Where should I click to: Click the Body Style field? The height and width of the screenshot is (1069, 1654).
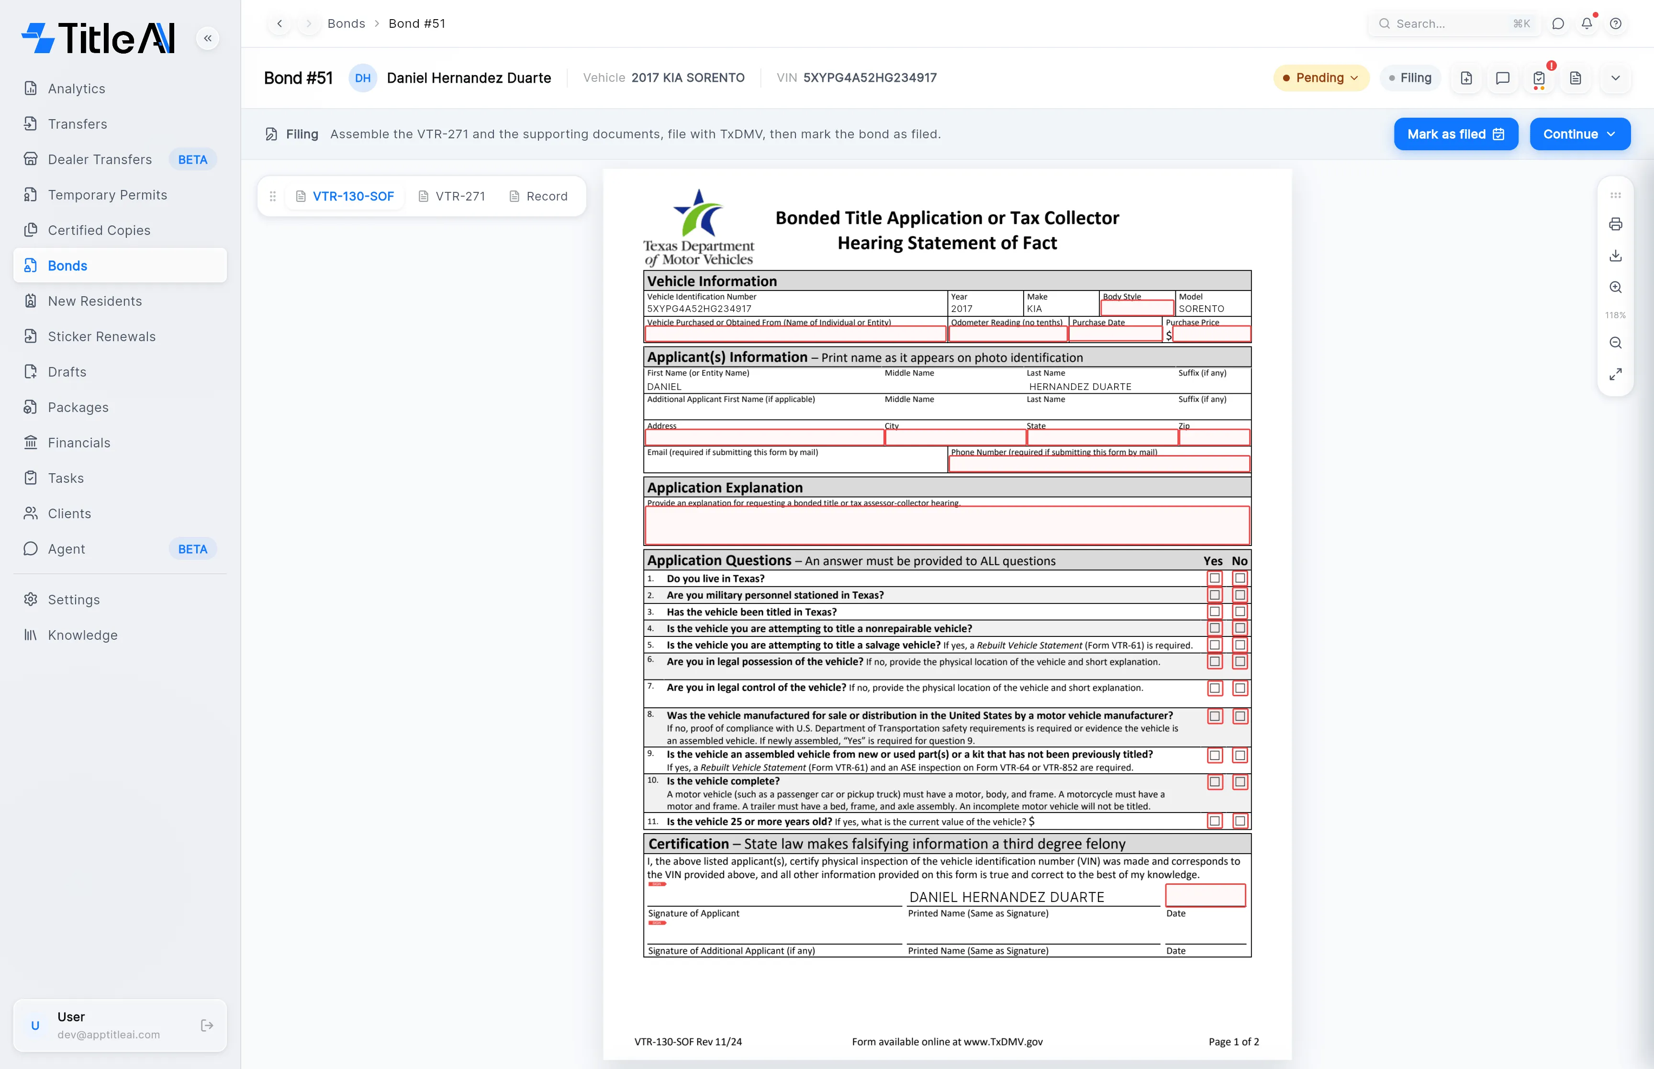coord(1137,308)
